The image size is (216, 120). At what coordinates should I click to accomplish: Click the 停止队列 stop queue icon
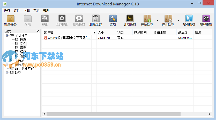[x=168, y=19]
